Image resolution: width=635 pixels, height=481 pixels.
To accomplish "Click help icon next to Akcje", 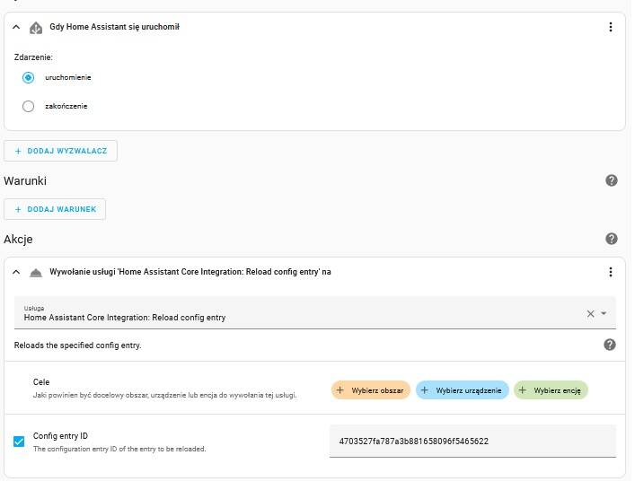I will click(x=611, y=239).
